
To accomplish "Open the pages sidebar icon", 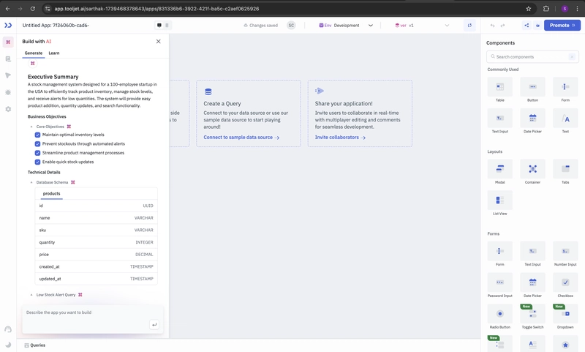I will click(x=8, y=59).
